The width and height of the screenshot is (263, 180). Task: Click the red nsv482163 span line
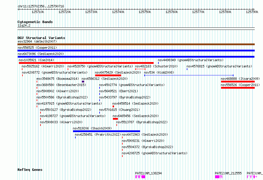tap(140, 69)
